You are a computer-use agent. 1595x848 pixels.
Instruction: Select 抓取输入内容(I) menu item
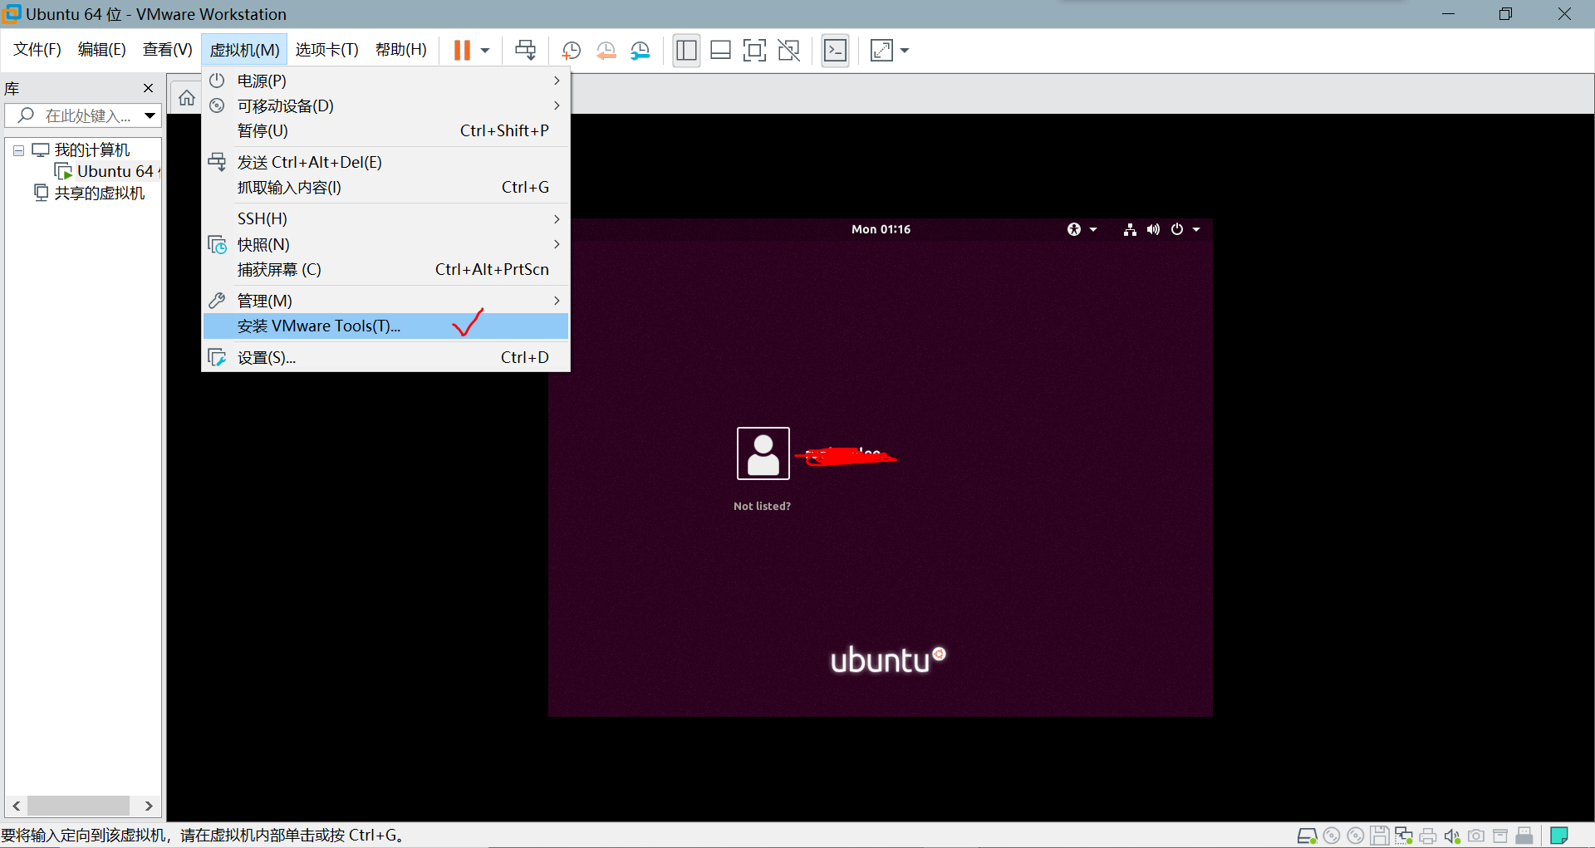pyautogui.click(x=385, y=187)
